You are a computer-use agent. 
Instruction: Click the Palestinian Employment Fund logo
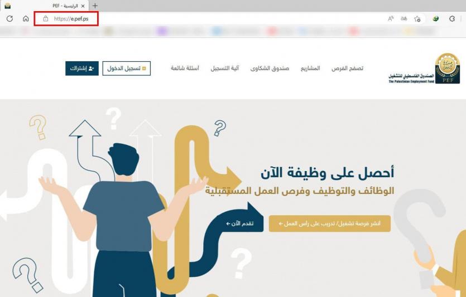424,69
